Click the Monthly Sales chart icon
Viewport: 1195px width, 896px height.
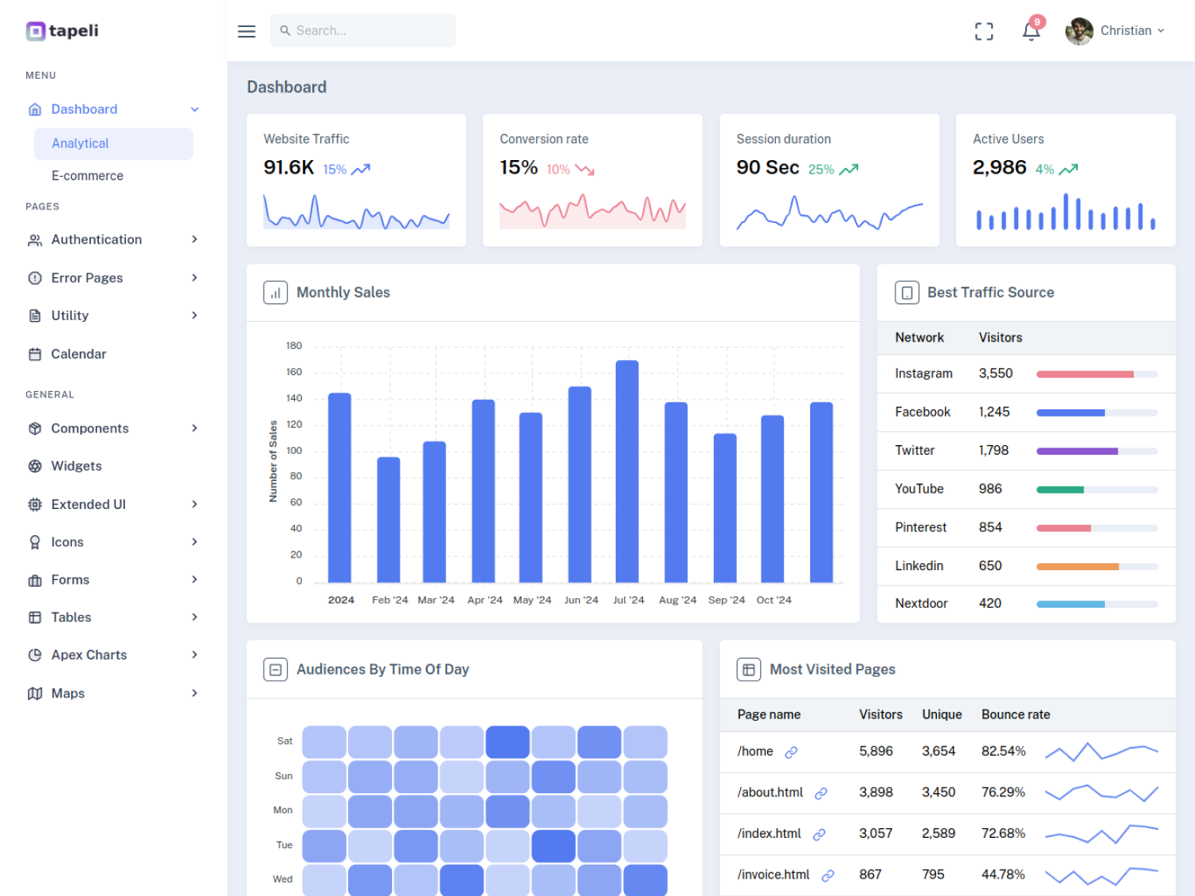point(276,292)
